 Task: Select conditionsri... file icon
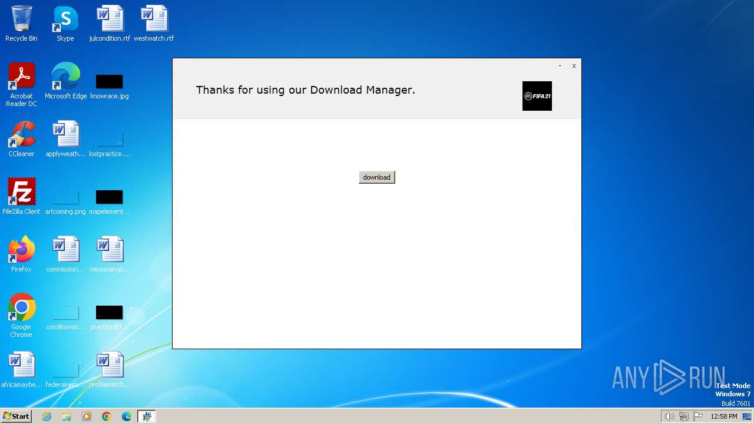[65, 317]
